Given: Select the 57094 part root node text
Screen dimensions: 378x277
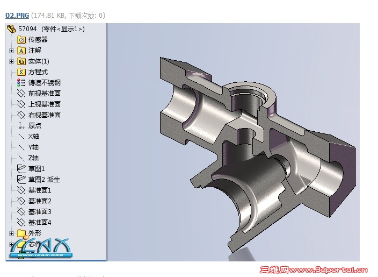Looking at the screenshot, I should point(52,29).
